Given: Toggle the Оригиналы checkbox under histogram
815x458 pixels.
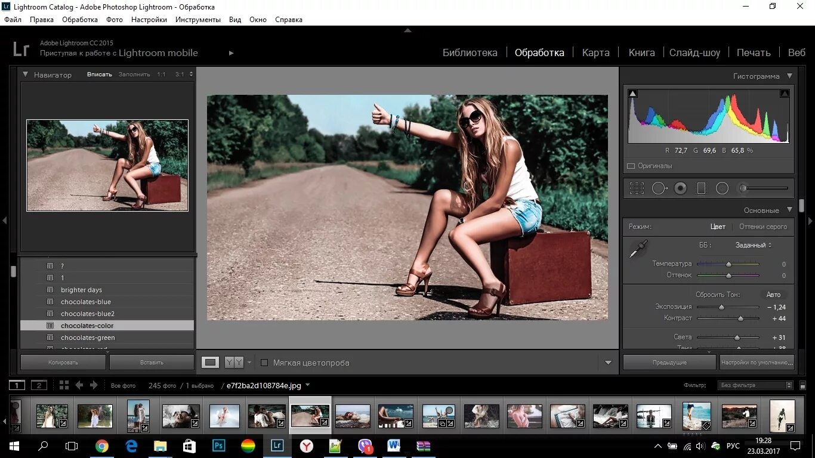Looking at the screenshot, I should tap(631, 166).
